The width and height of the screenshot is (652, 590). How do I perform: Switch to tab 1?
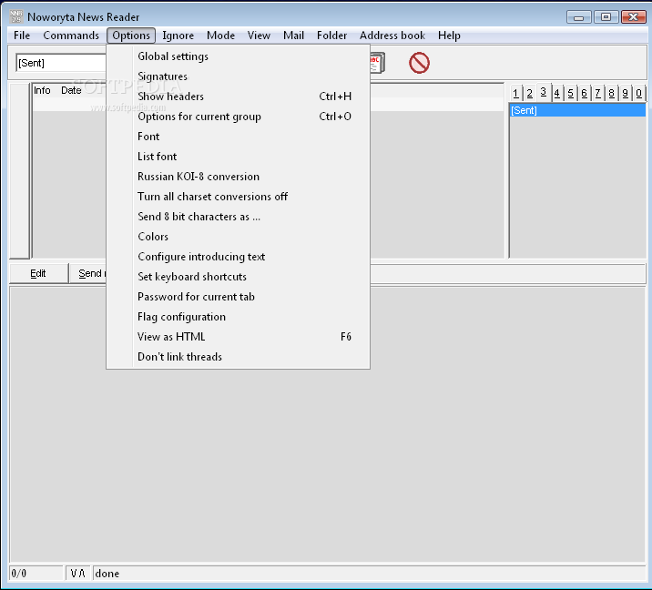515,93
